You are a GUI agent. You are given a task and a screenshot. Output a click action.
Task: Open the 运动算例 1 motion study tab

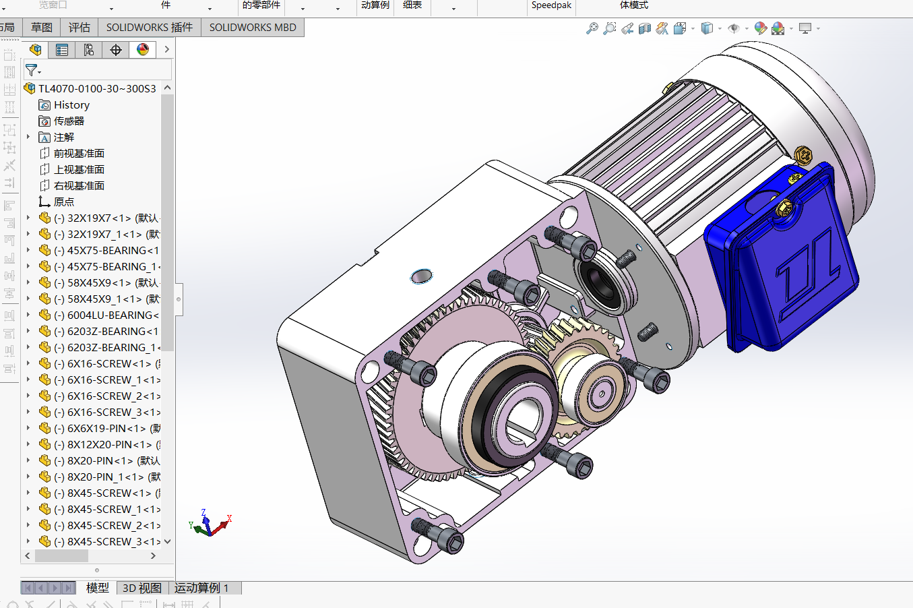[x=202, y=588]
